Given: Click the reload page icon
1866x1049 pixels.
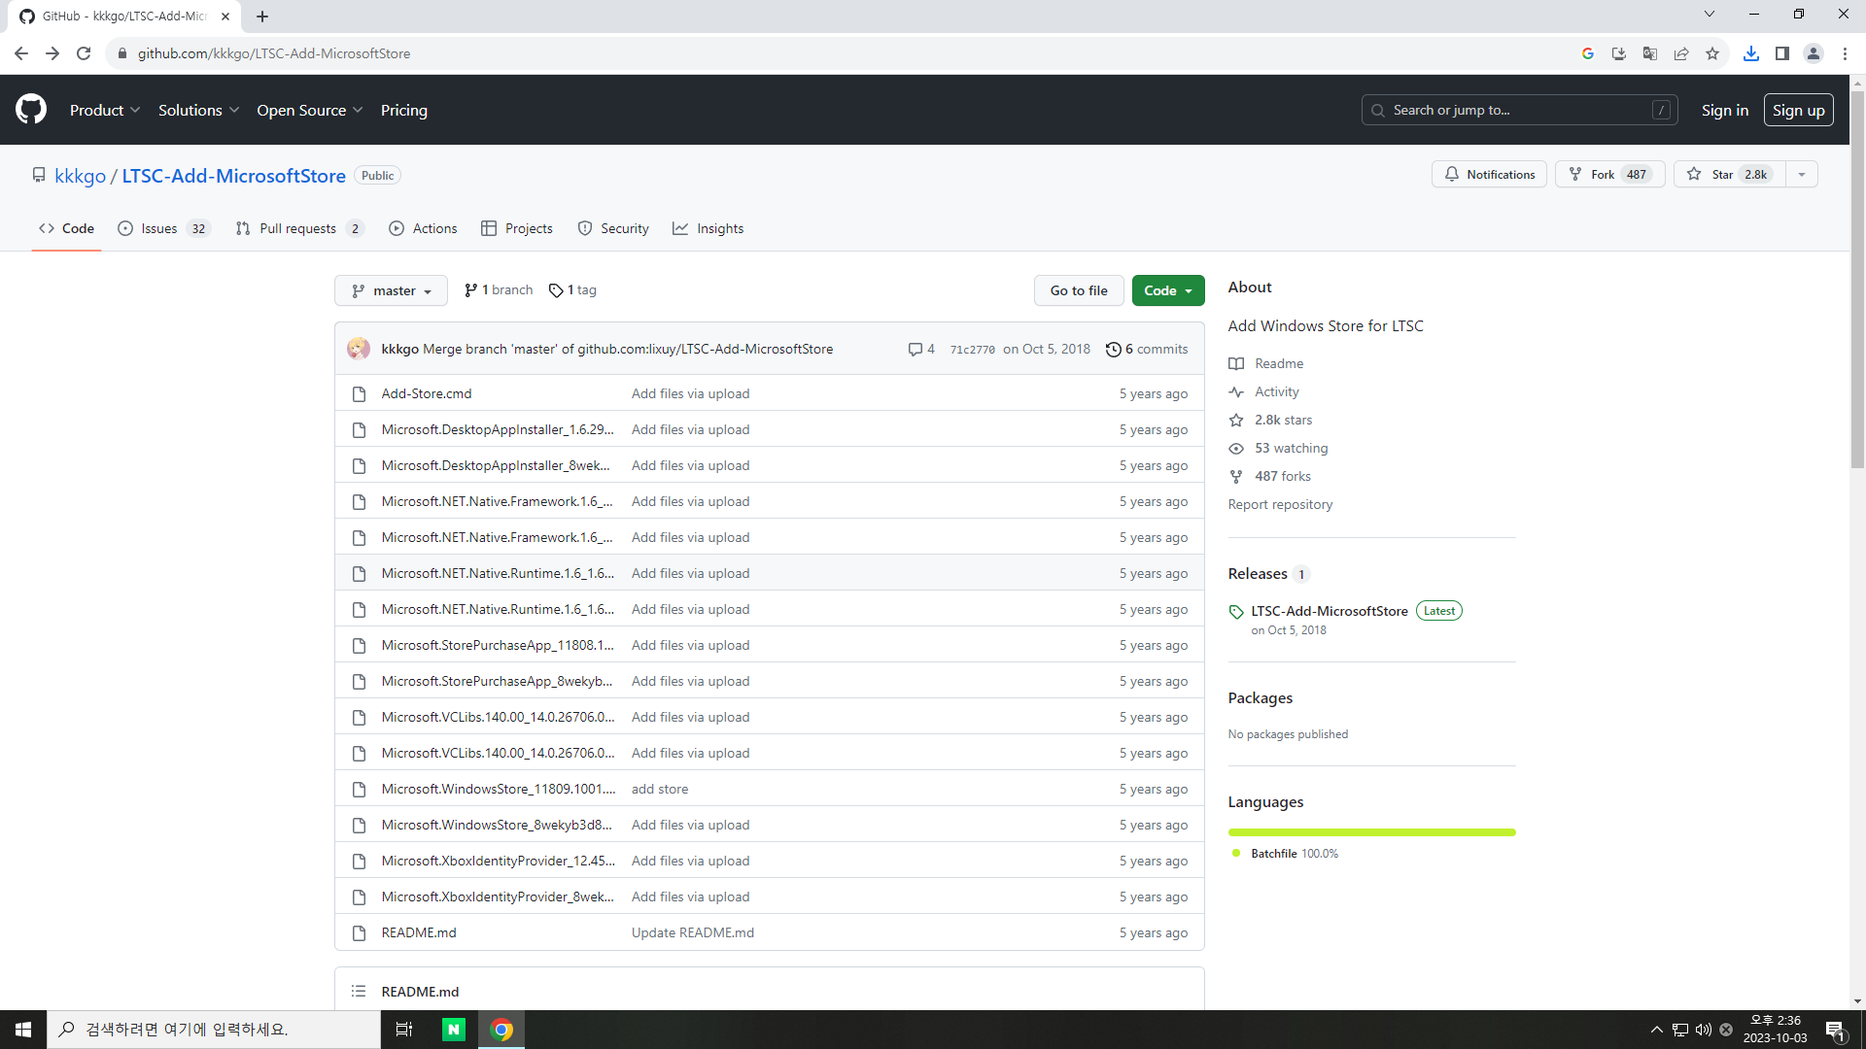Looking at the screenshot, I should (84, 53).
